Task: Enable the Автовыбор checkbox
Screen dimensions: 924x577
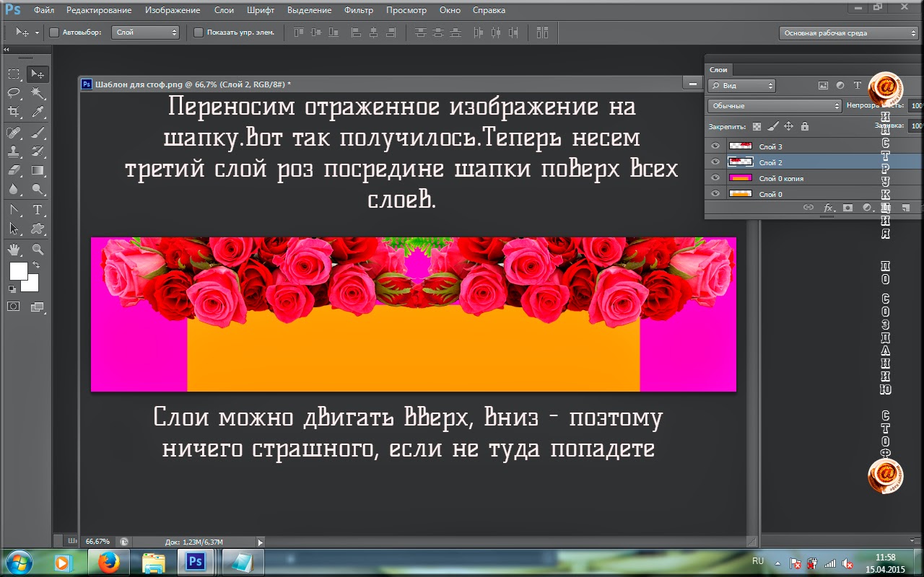Action: 54,32
